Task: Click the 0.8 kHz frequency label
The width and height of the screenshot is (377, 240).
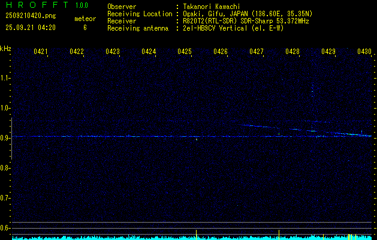Action: click(x=5, y=168)
